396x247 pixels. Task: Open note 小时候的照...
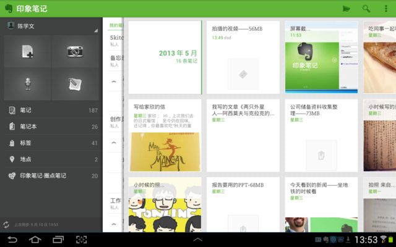click(165, 204)
